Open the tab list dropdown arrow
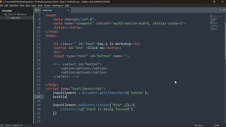Image resolution: width=226 pixels, height=127 pixels. coord(224,10)
